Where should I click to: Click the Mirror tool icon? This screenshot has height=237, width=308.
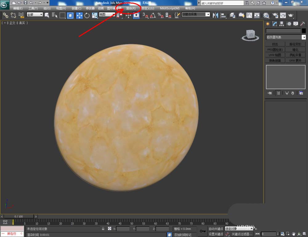[216, 15]
